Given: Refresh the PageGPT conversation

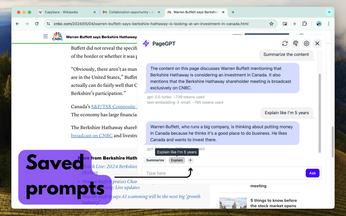Looking at the screenshot, I should (x=285, y=43).
